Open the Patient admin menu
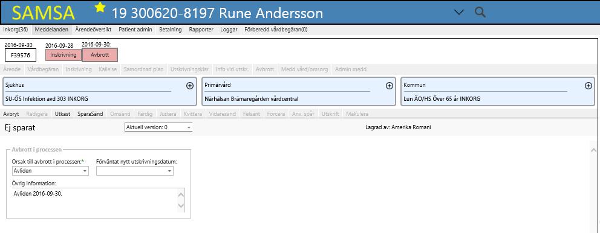 pos(135,30)
